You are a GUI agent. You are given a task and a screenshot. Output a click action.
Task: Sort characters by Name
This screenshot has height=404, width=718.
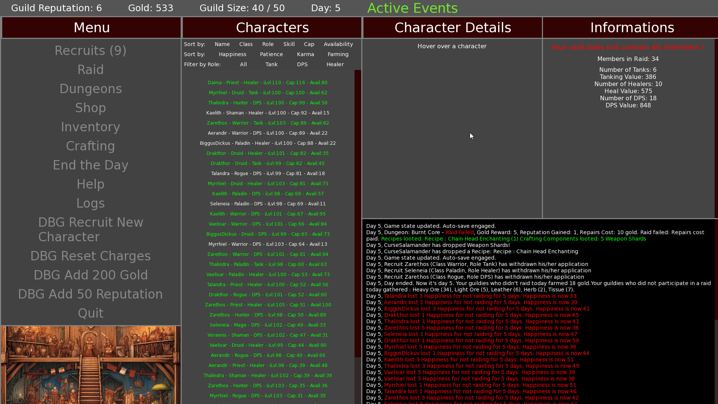tap(222, 44)
